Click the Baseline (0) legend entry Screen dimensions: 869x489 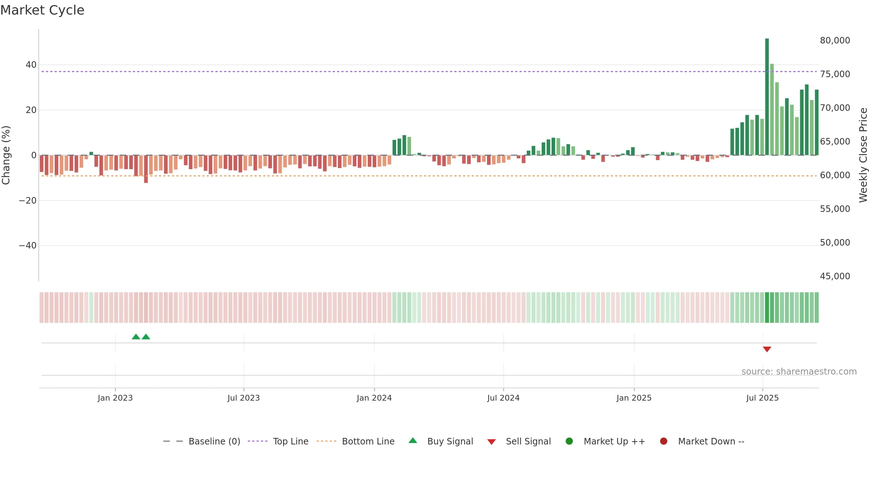tap(202, 441)
